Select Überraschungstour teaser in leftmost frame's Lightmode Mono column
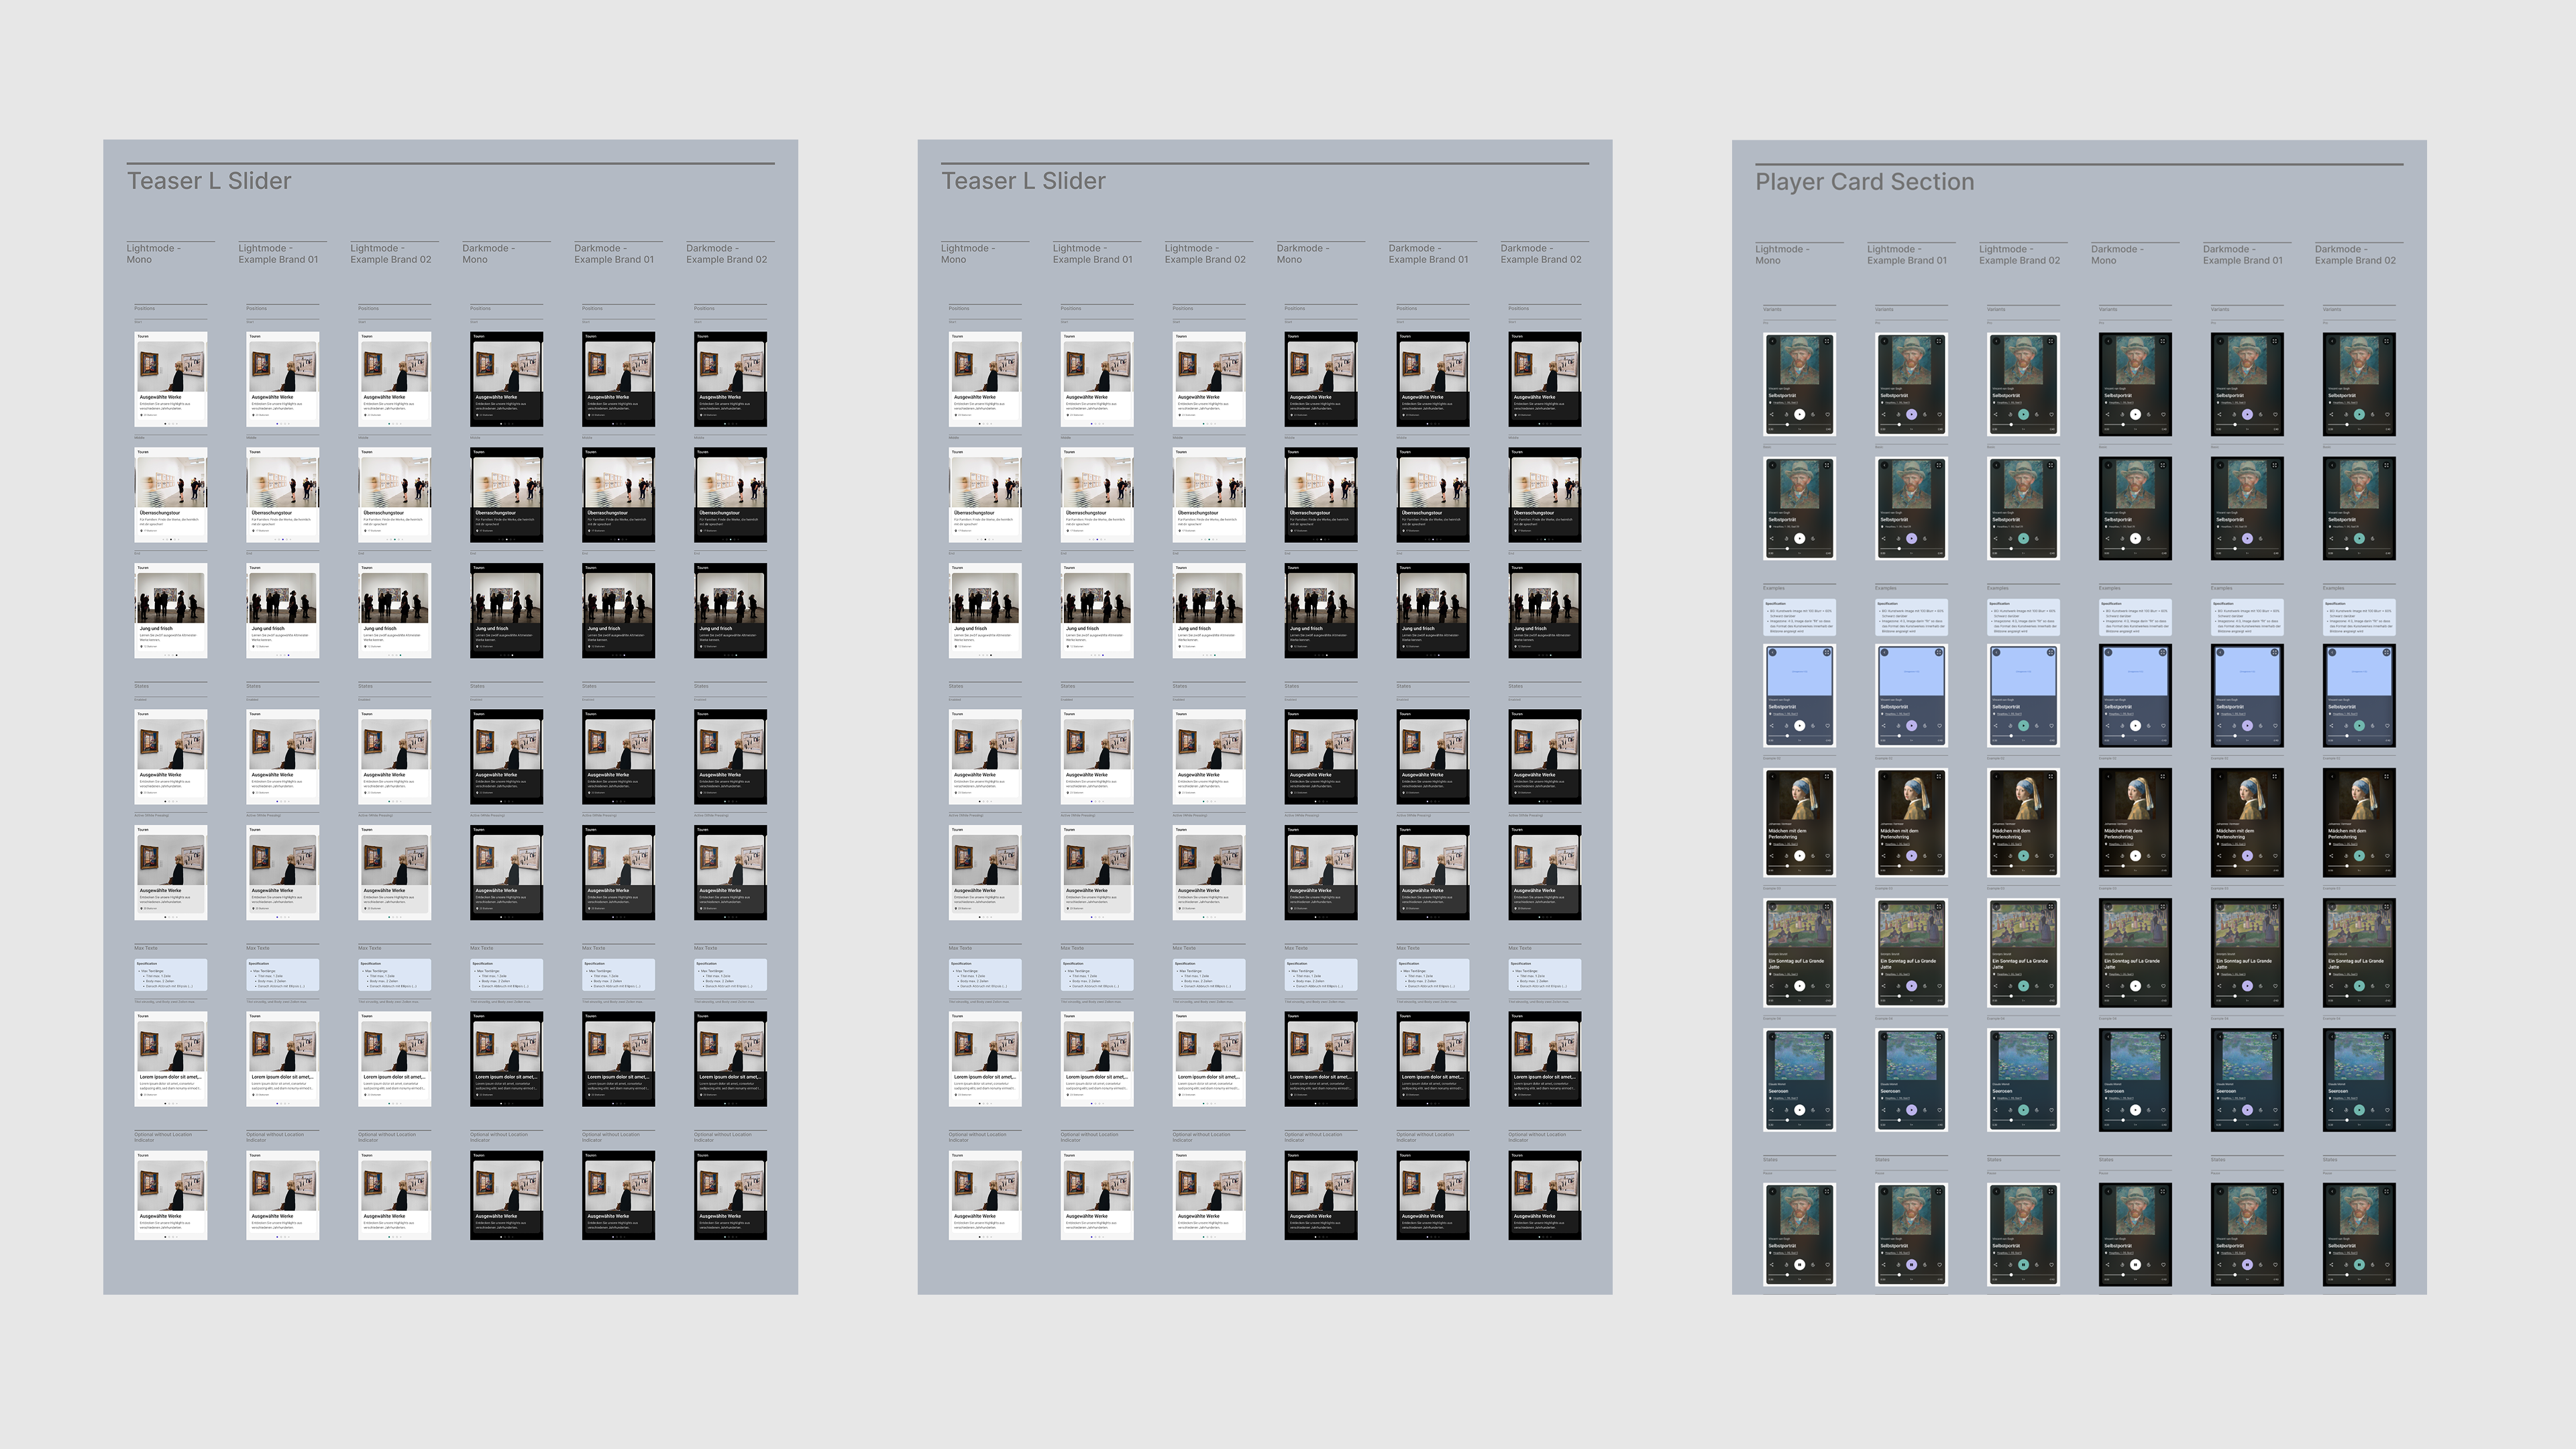 tap(171, 495)
